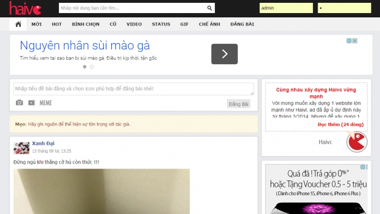This screenshot has width=380, height=214.
Task: Open Xanh Đại's avatar thumbnail
Action: pos(22,148)
